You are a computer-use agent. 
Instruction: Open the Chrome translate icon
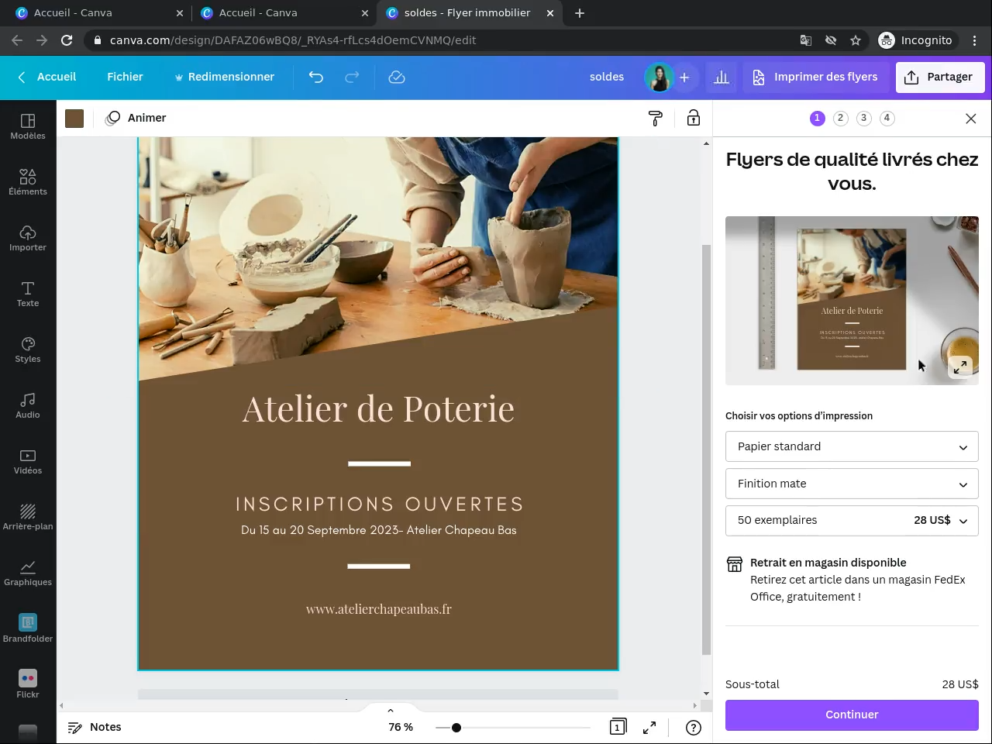(806, 40)
